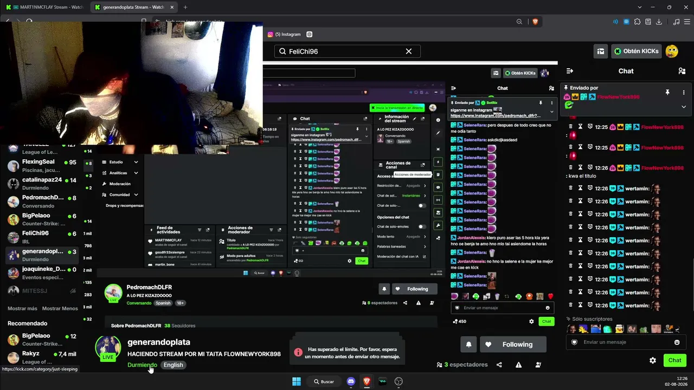Click the English language tag
Screen dimensions: 694x390
pyautogui.click(x=173, y=365)
